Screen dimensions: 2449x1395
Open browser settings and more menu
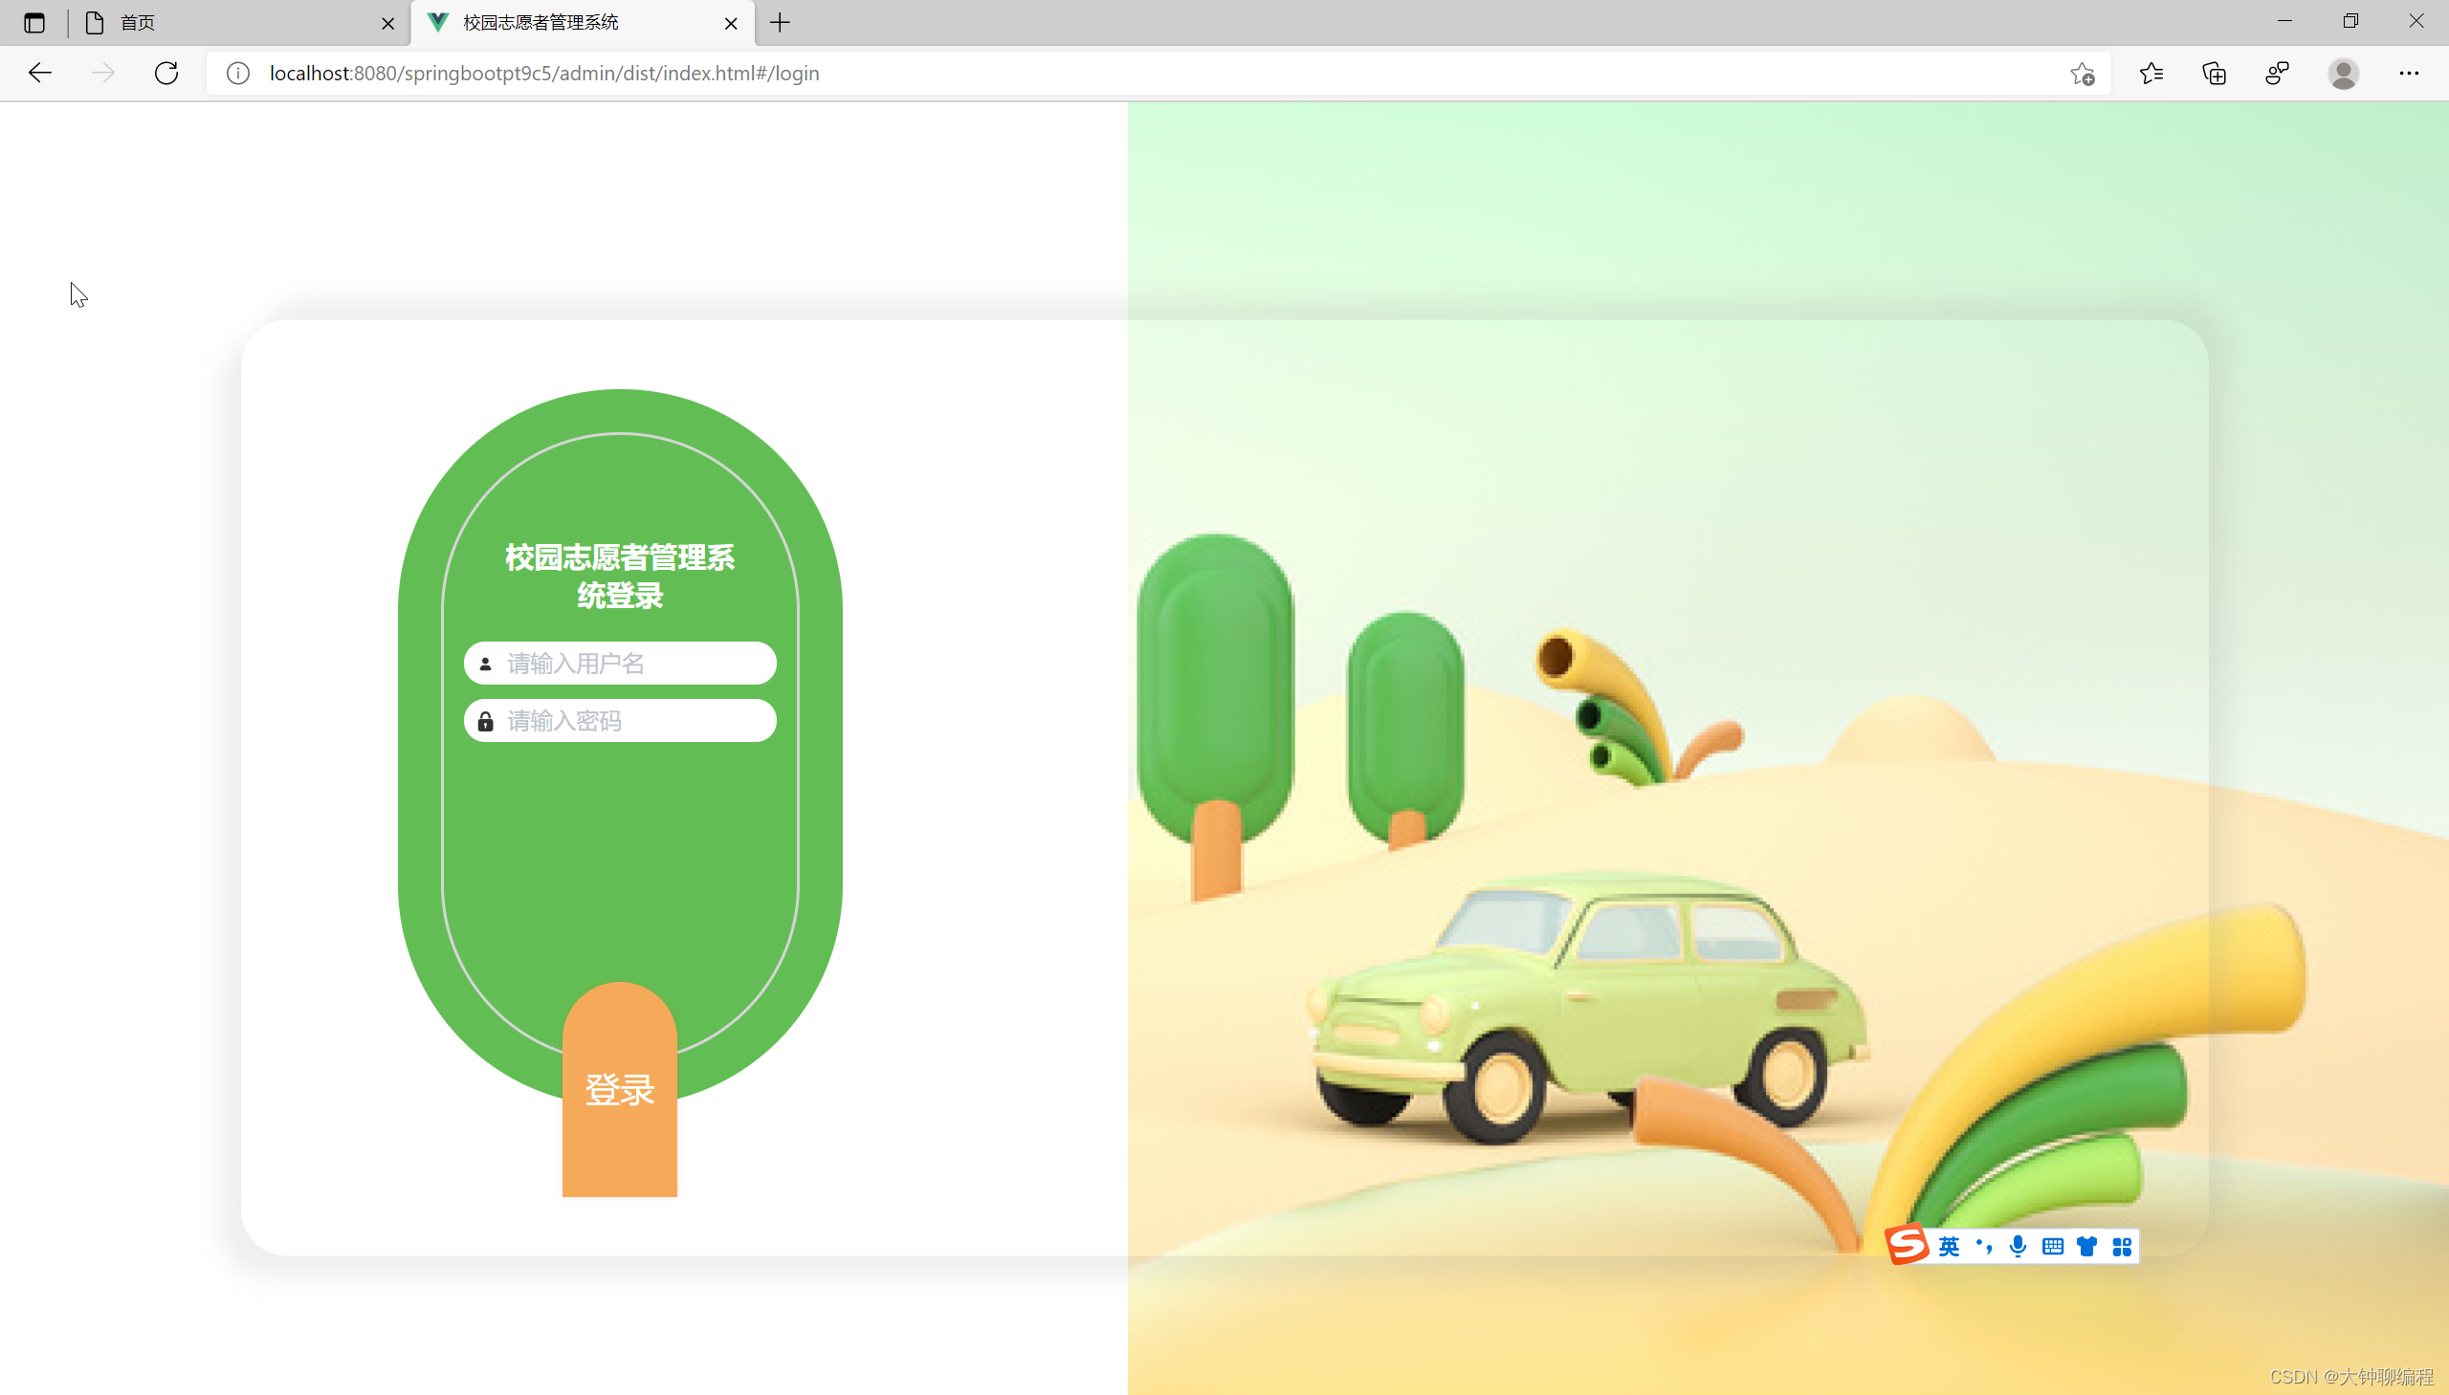click(2408, 73)
